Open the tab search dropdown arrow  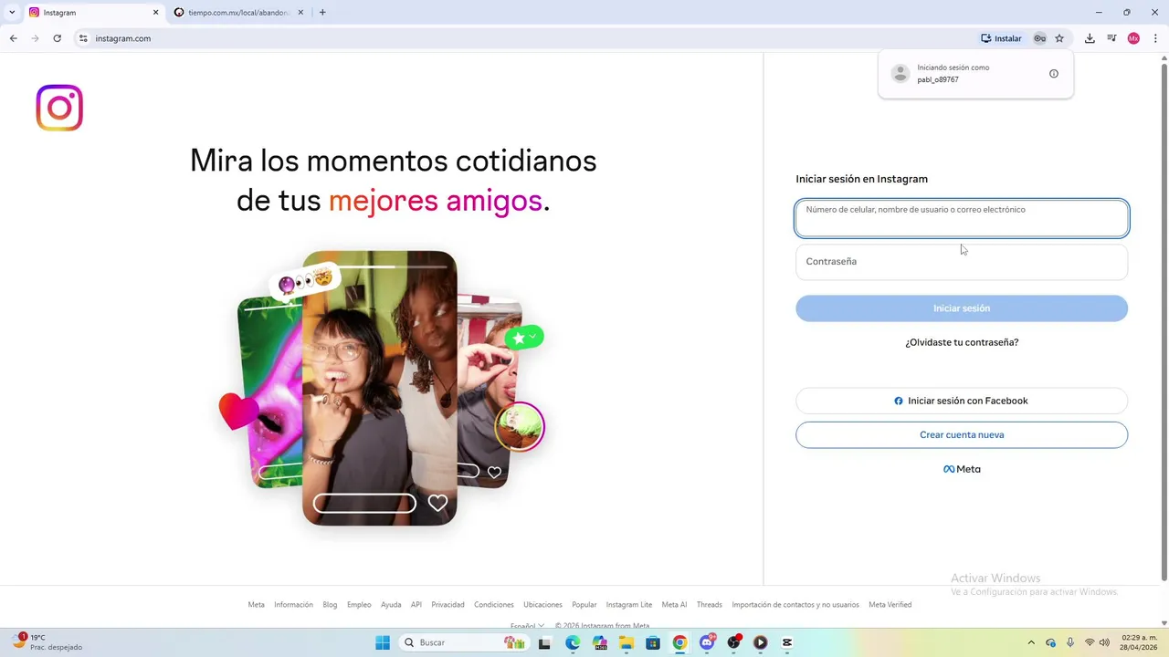pyautogui.click(x=12, y=13)
